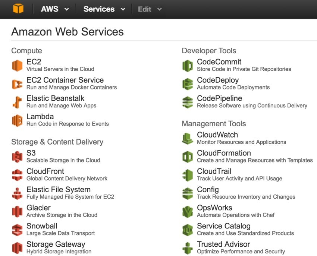Click 'Global Content Delivery Network' text

pyautogui.click(x=67, y=178)
